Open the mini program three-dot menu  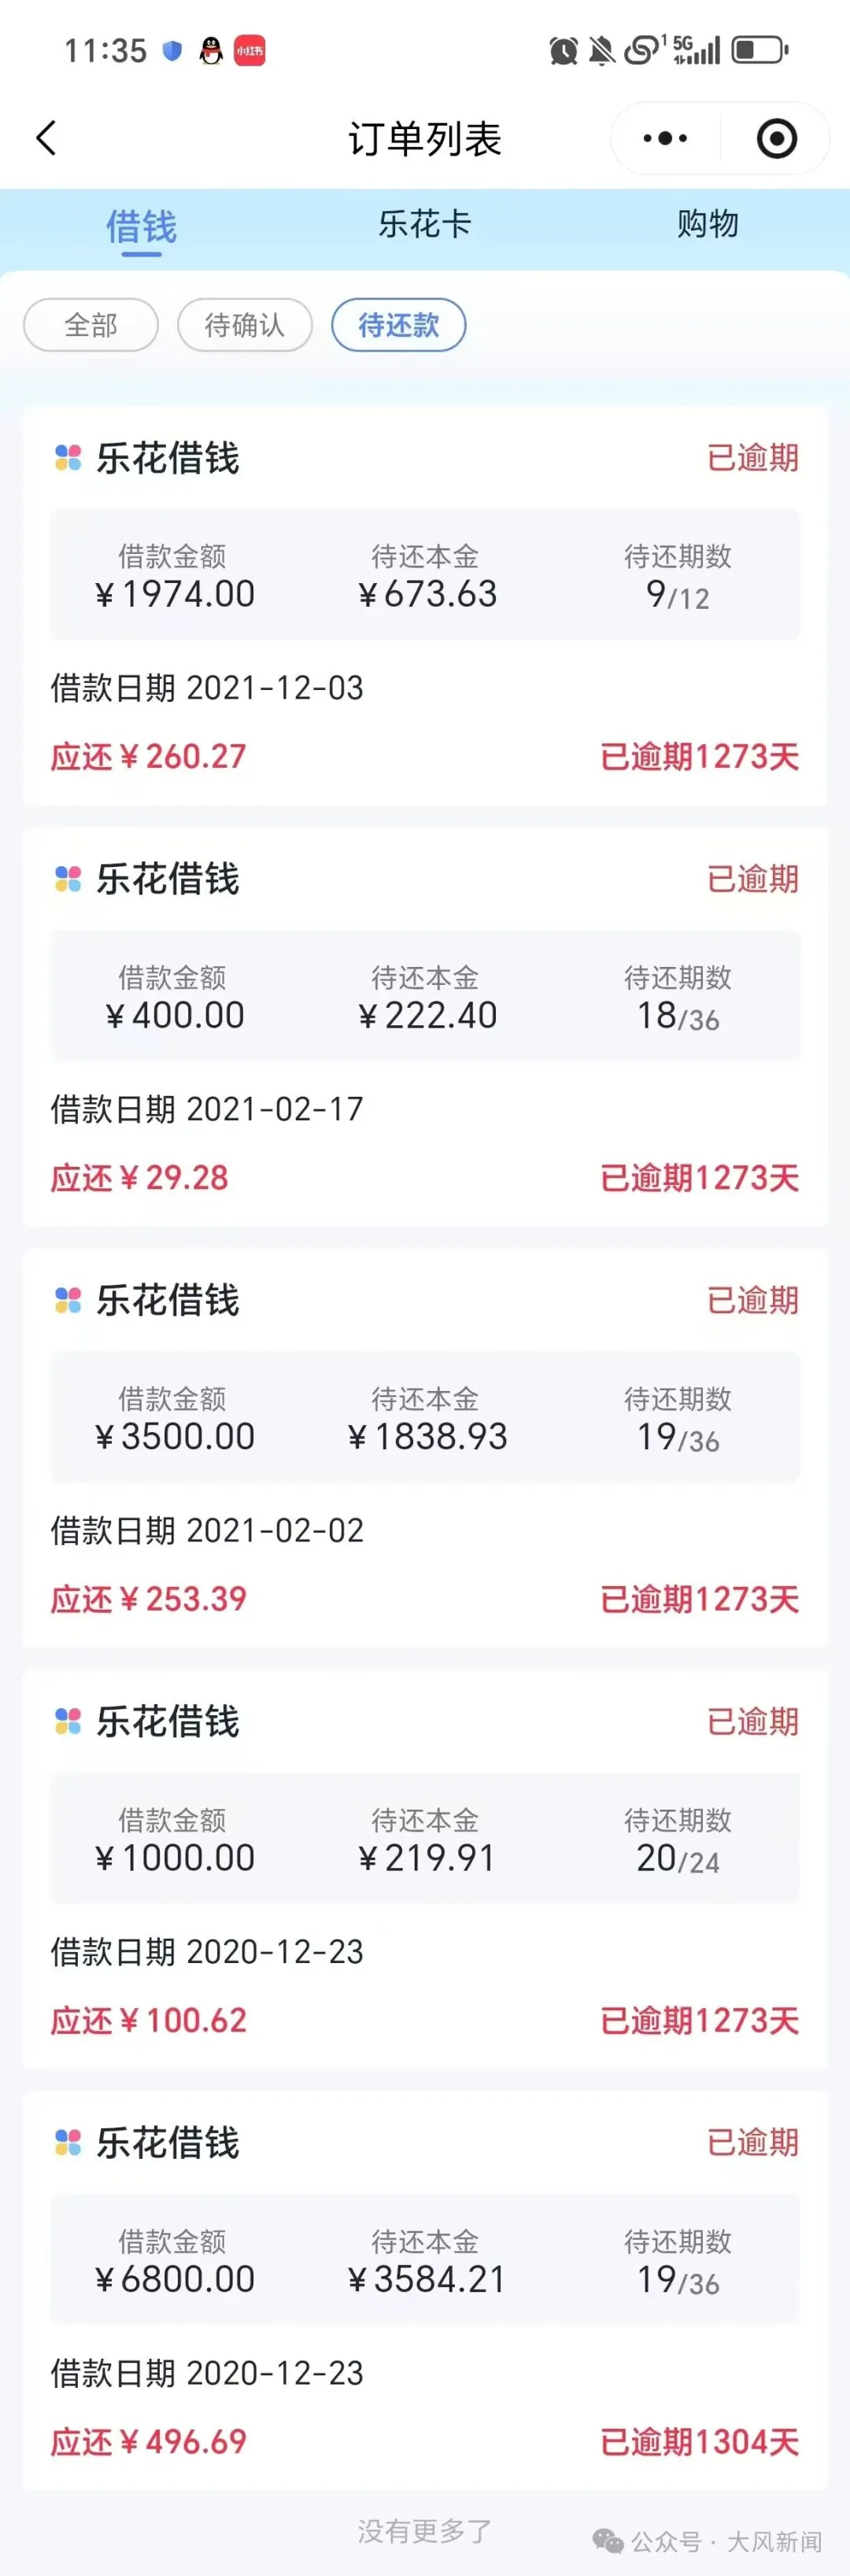pos(665,138)
